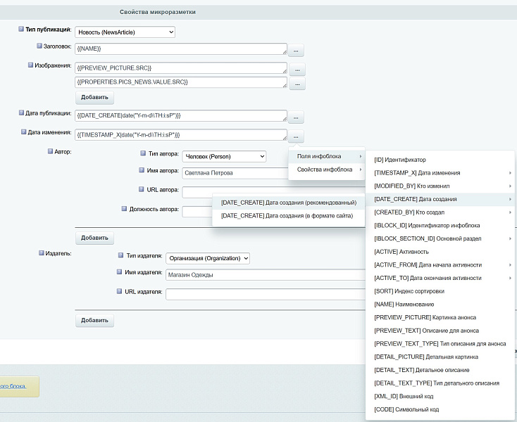This screenshot has height=422, width=517.
Task: Open the Тип публикации dropdown
Action: point(125,32)
